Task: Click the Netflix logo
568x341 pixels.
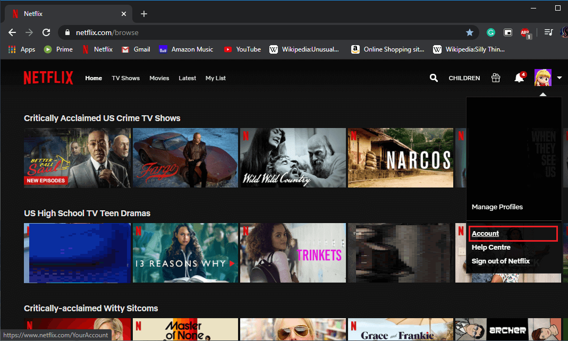Action: [x=48, y=78]
